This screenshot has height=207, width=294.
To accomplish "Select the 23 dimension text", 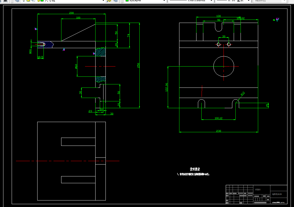I will [90, 111].
